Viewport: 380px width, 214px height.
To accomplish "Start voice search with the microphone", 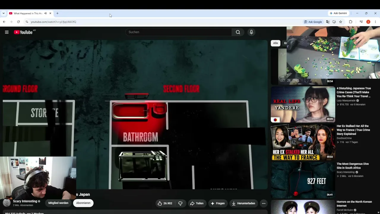I will [x=251, y=32].
